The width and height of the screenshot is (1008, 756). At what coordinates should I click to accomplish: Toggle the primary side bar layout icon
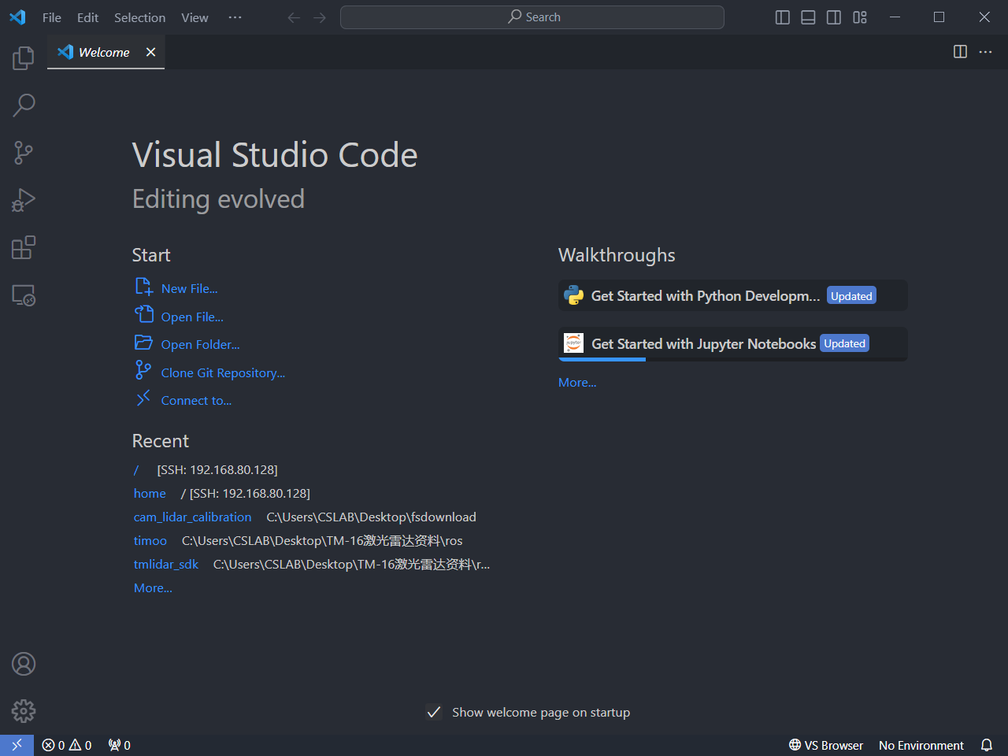click(783, 17)
